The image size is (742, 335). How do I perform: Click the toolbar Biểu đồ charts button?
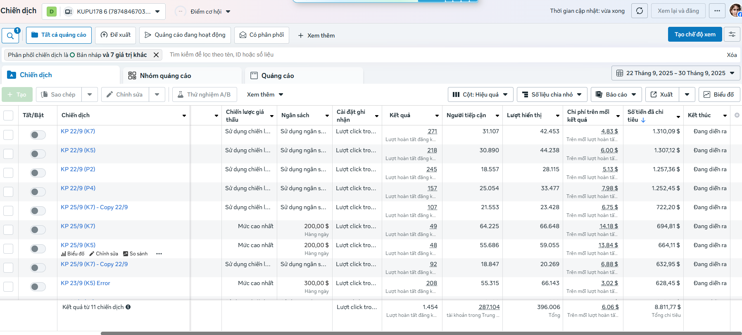(719, 94)
